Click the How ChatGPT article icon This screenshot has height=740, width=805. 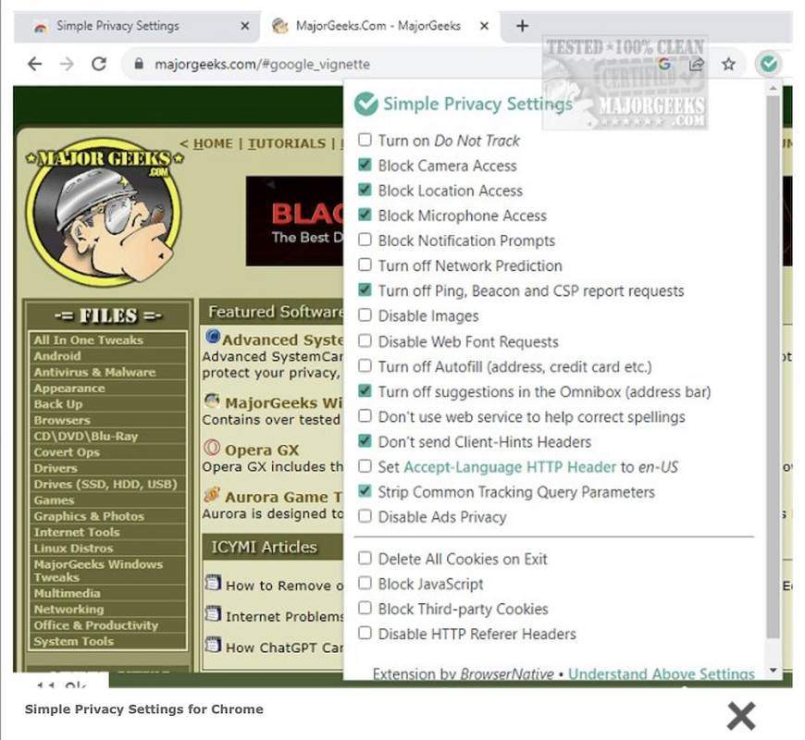click(x=213, y=645)
